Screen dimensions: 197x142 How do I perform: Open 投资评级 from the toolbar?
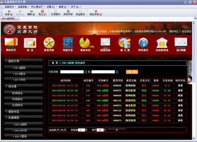(x=68, y=13)
